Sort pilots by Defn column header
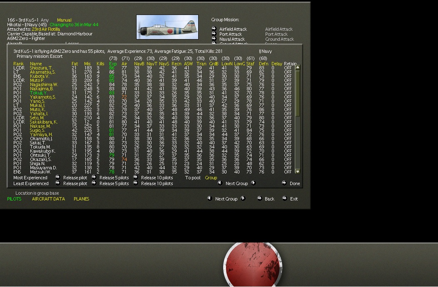438x287 pixels. point(264,64)
